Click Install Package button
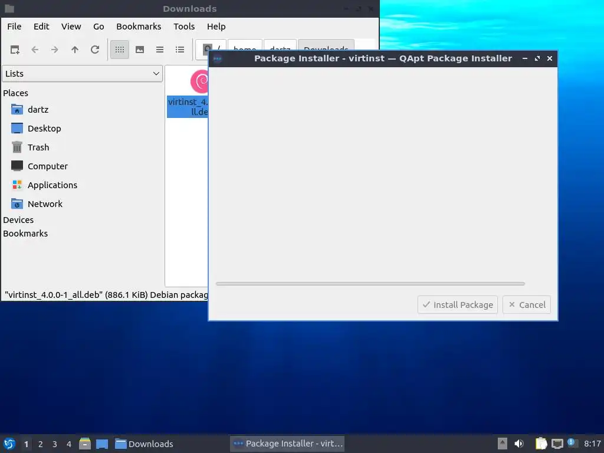 pyautogui.click(x=458, y=305)
